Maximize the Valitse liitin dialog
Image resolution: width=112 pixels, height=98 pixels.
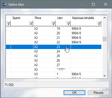[93, 4]
